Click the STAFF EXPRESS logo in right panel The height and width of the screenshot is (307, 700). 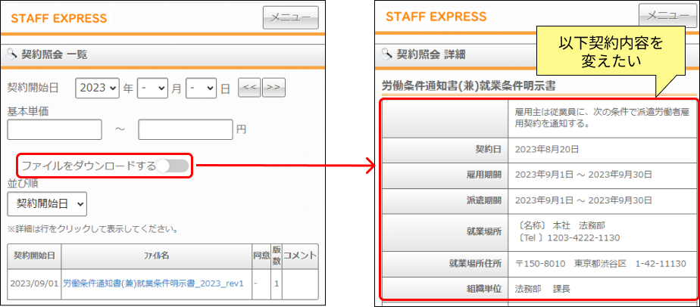point(436,17)
